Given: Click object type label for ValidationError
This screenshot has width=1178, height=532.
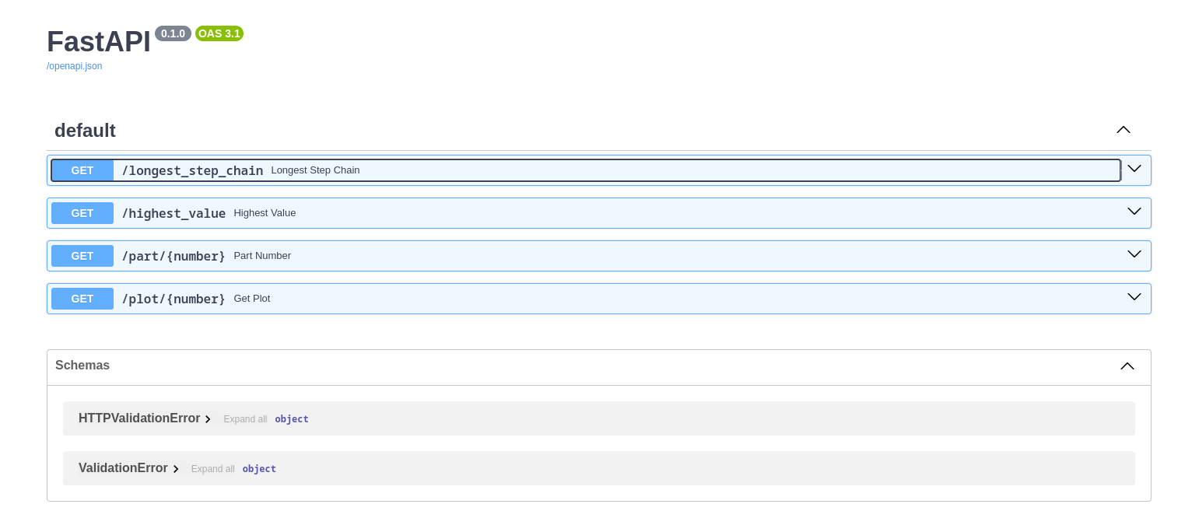Looking at the screenshot, I should [259, 469].
